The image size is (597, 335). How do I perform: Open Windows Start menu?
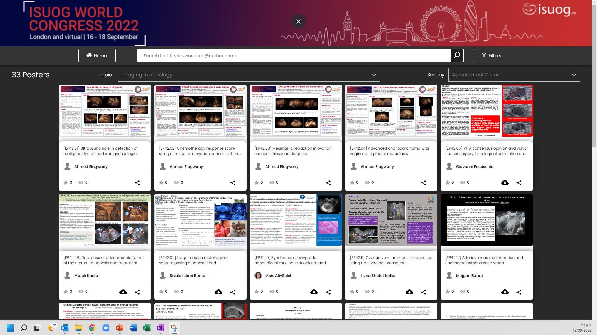10,328
